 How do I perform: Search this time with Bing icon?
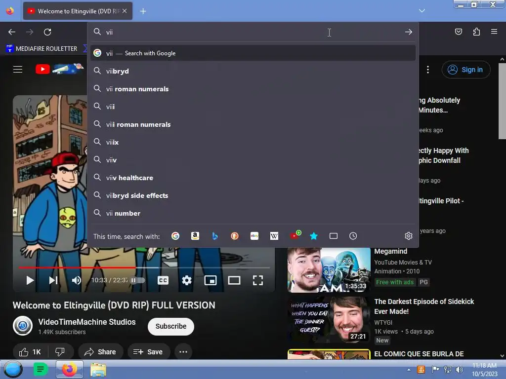point(214,236)
